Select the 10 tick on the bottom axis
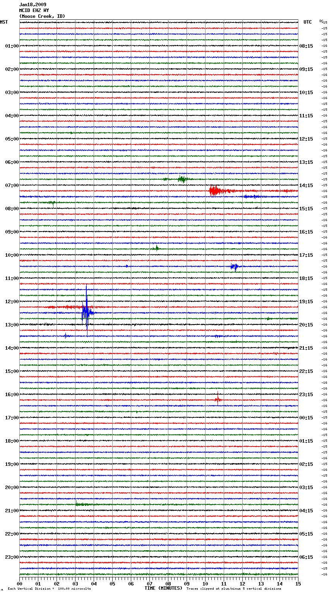 (x=205, y=584)
